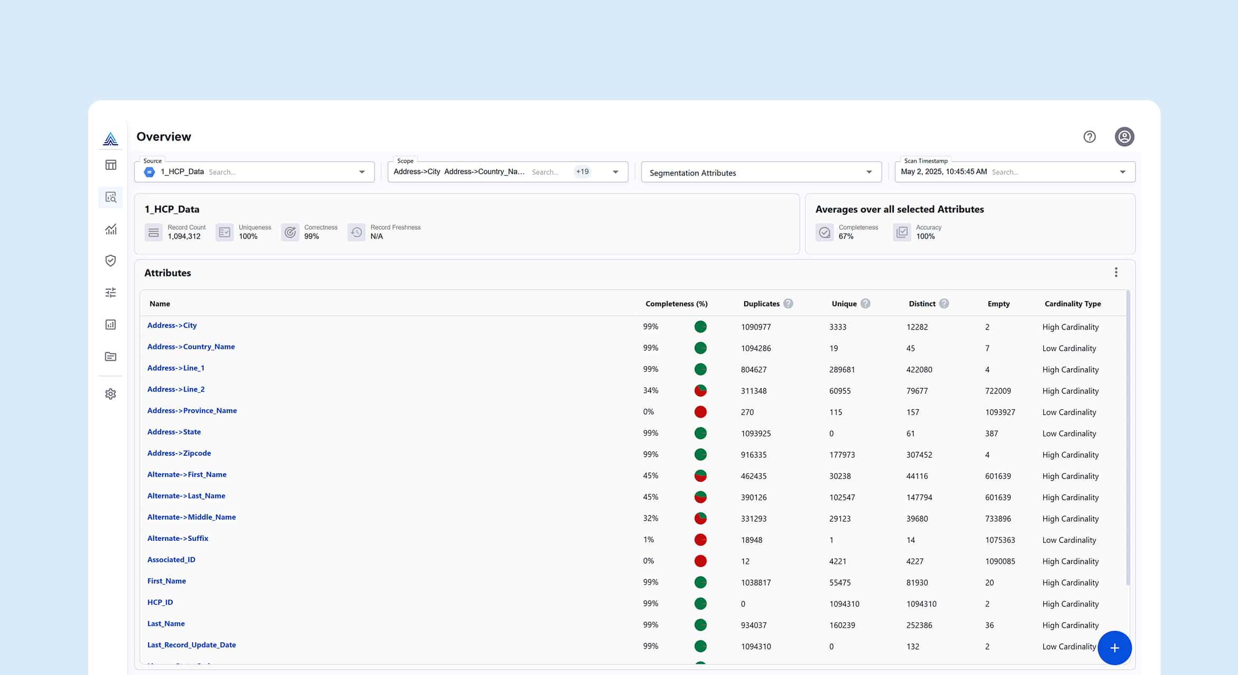Open the user account profile icon
Image resolution: width=1238 pixels, height=675 pixels.
tap(1124, 137)
